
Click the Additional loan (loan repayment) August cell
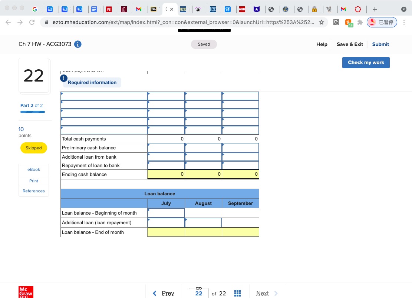(x=203, y=223)
